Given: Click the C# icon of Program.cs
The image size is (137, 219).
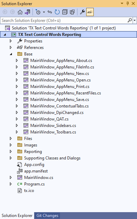Looking at the screenshot, I should pyautogui.click(x=20, y=184).
